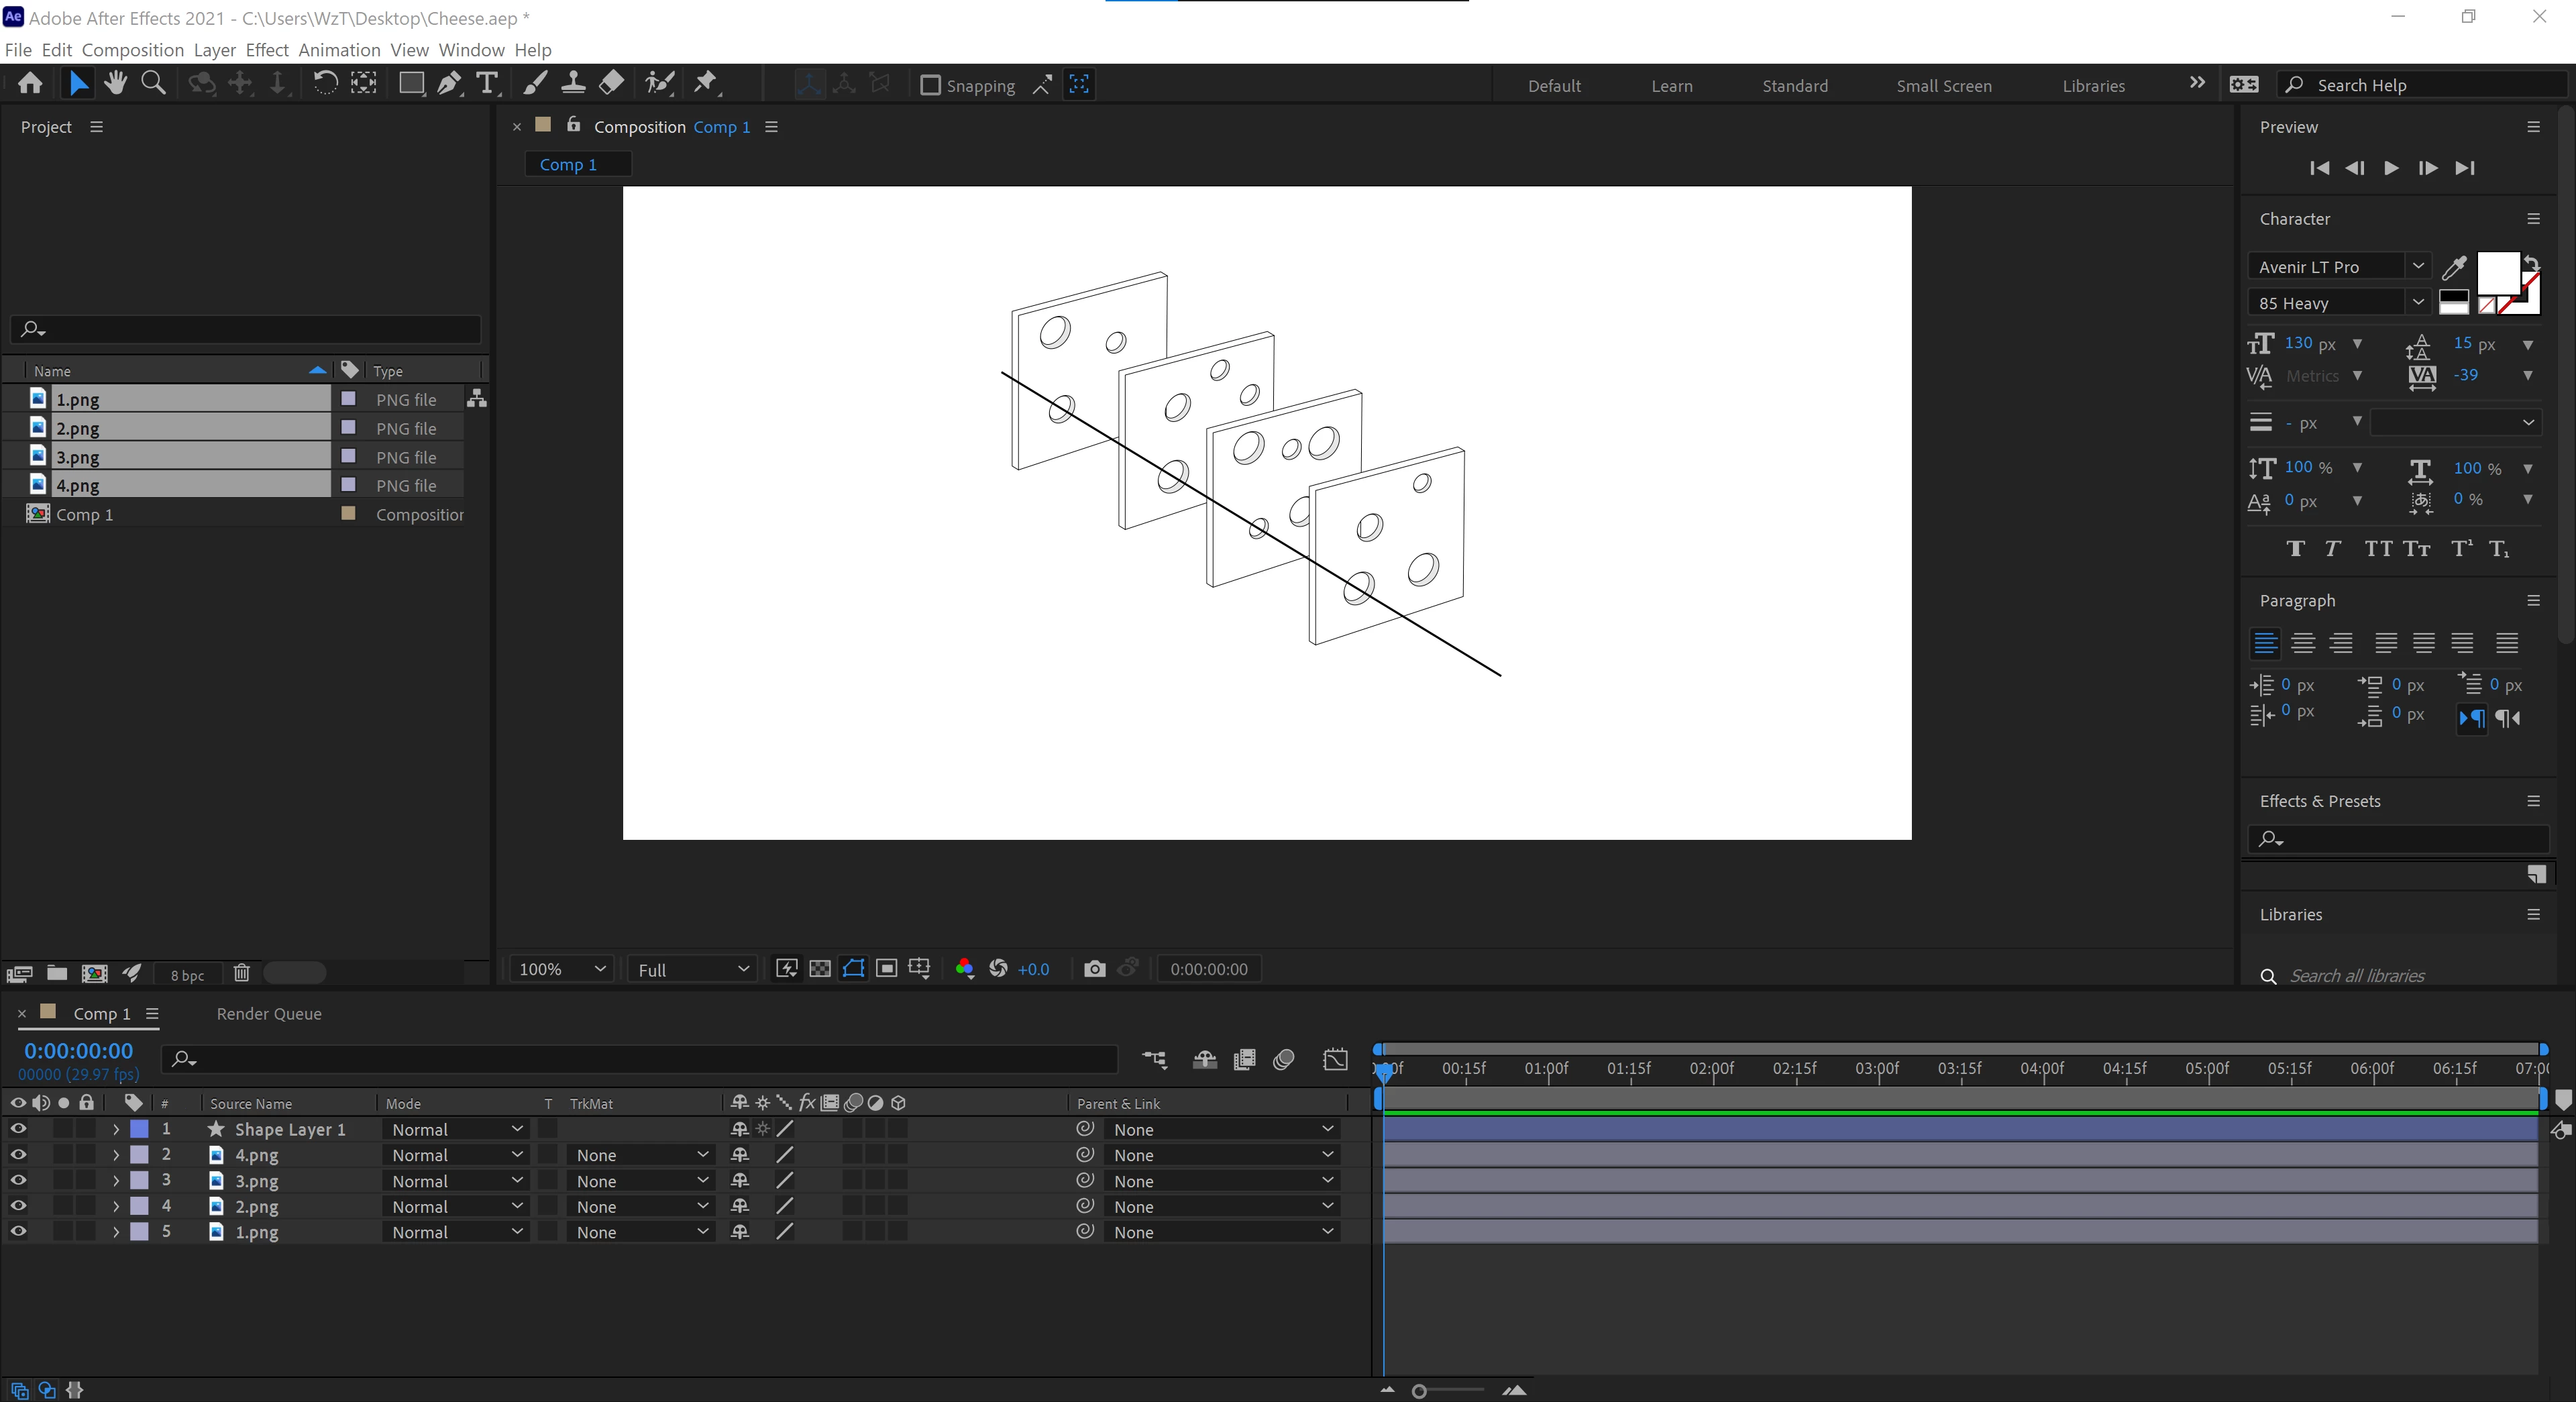The height and width of the screenshot is (1402, 2576).
Task: Select the Hand tool
Action: 115,84
